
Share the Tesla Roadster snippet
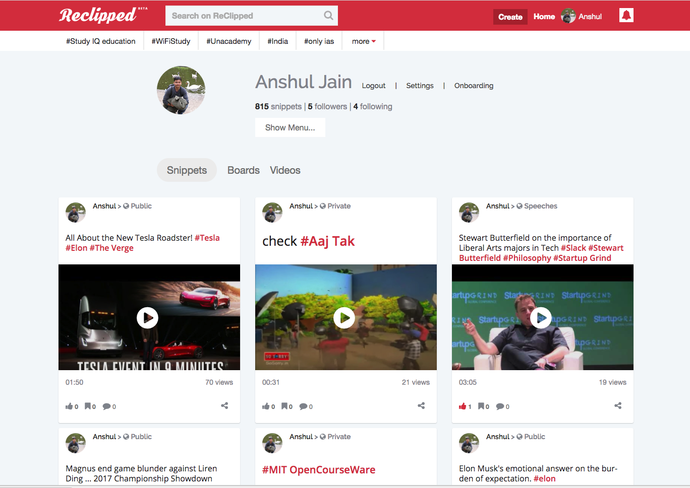[224, 405]
